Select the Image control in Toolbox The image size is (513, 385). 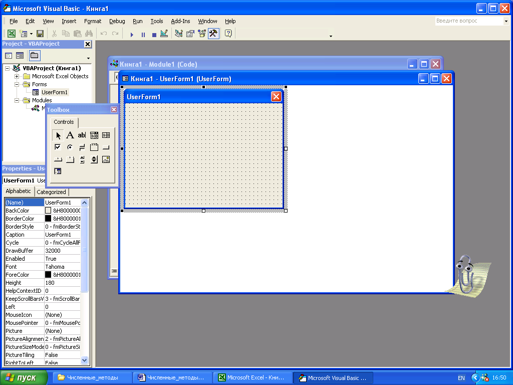(x=106, y=159)
